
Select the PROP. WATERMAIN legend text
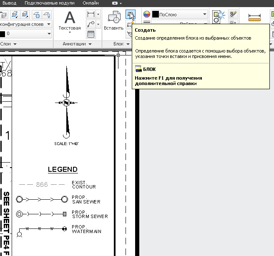pyautogui.click(x=86, y=229)
